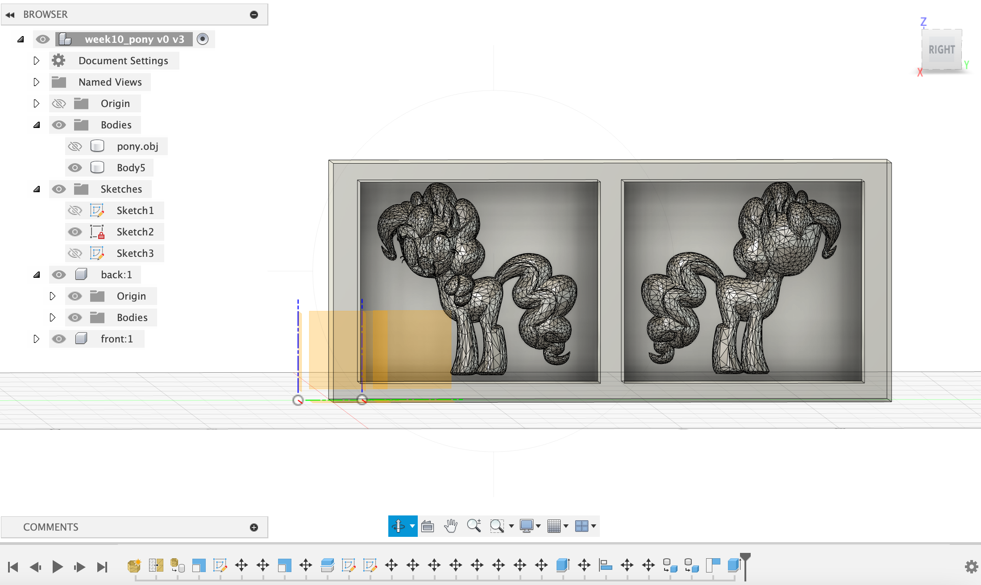This screenshot has height=585, width=981.
Task: Expand the Document Settings node
Action: pyautogui.click(x=37, y=61)
